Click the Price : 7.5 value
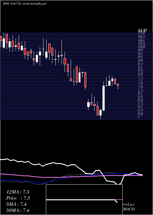The height and width of the screenshot is (215, 153). click(x=18, y=198)
